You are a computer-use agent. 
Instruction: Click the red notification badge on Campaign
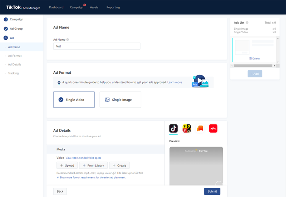(x=85, y=5)
